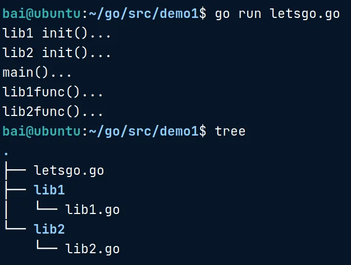Image resolution: width=351 pixels, height=265 pixels.
Task: Click bai@ubuntu in the tree prompt line
Action: pos(42,131)
